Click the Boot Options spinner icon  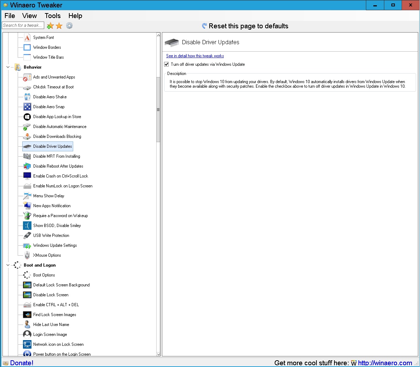(27, 275)
